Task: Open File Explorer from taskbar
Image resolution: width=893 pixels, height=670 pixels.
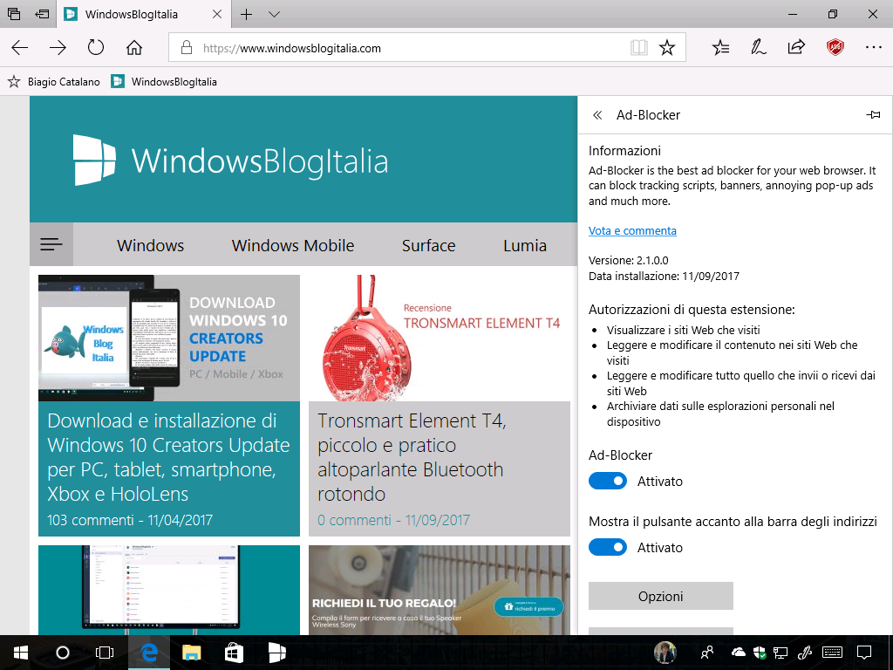Action: click(x=191, y=653)
